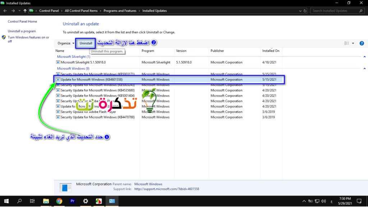
Task: Select Security Update KB5001404 entry
Action: pyautogui.click(x=169, y=96)
